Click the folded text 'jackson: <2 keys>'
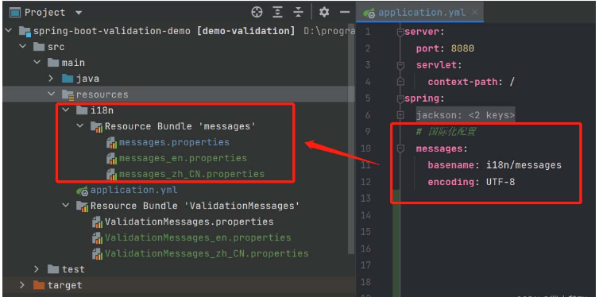The width and height of the screenshot is (599, 297). pyautogui.click(x=466, y=115)
